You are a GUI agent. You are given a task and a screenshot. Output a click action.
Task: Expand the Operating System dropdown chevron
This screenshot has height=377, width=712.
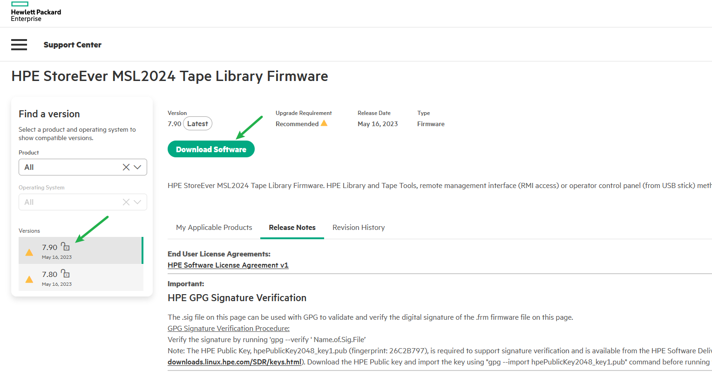click(137, 202)
